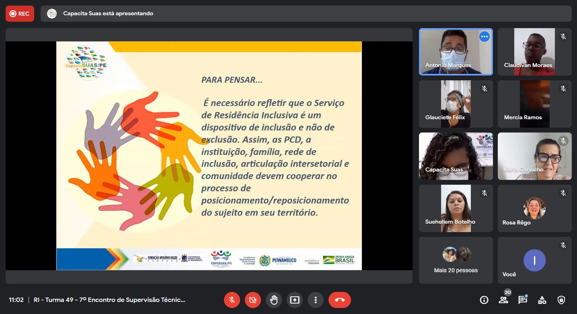Show the participants list
The image size is (577, 314).
click(503, 300)
